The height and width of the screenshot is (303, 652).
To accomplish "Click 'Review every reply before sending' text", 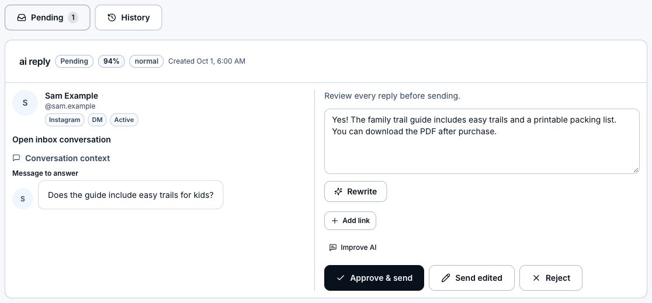I will tap(392, 96).
